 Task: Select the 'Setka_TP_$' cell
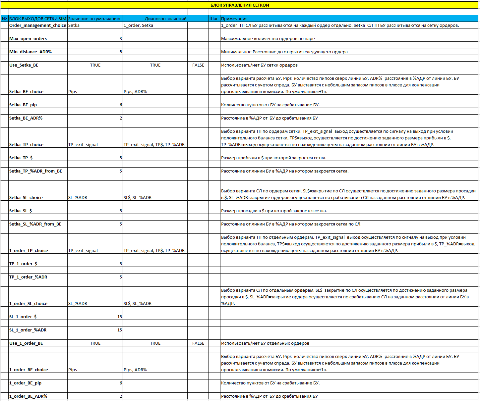(38, 158)
